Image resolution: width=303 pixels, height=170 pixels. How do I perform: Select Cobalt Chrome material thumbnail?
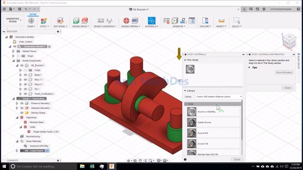coord(192,122)
